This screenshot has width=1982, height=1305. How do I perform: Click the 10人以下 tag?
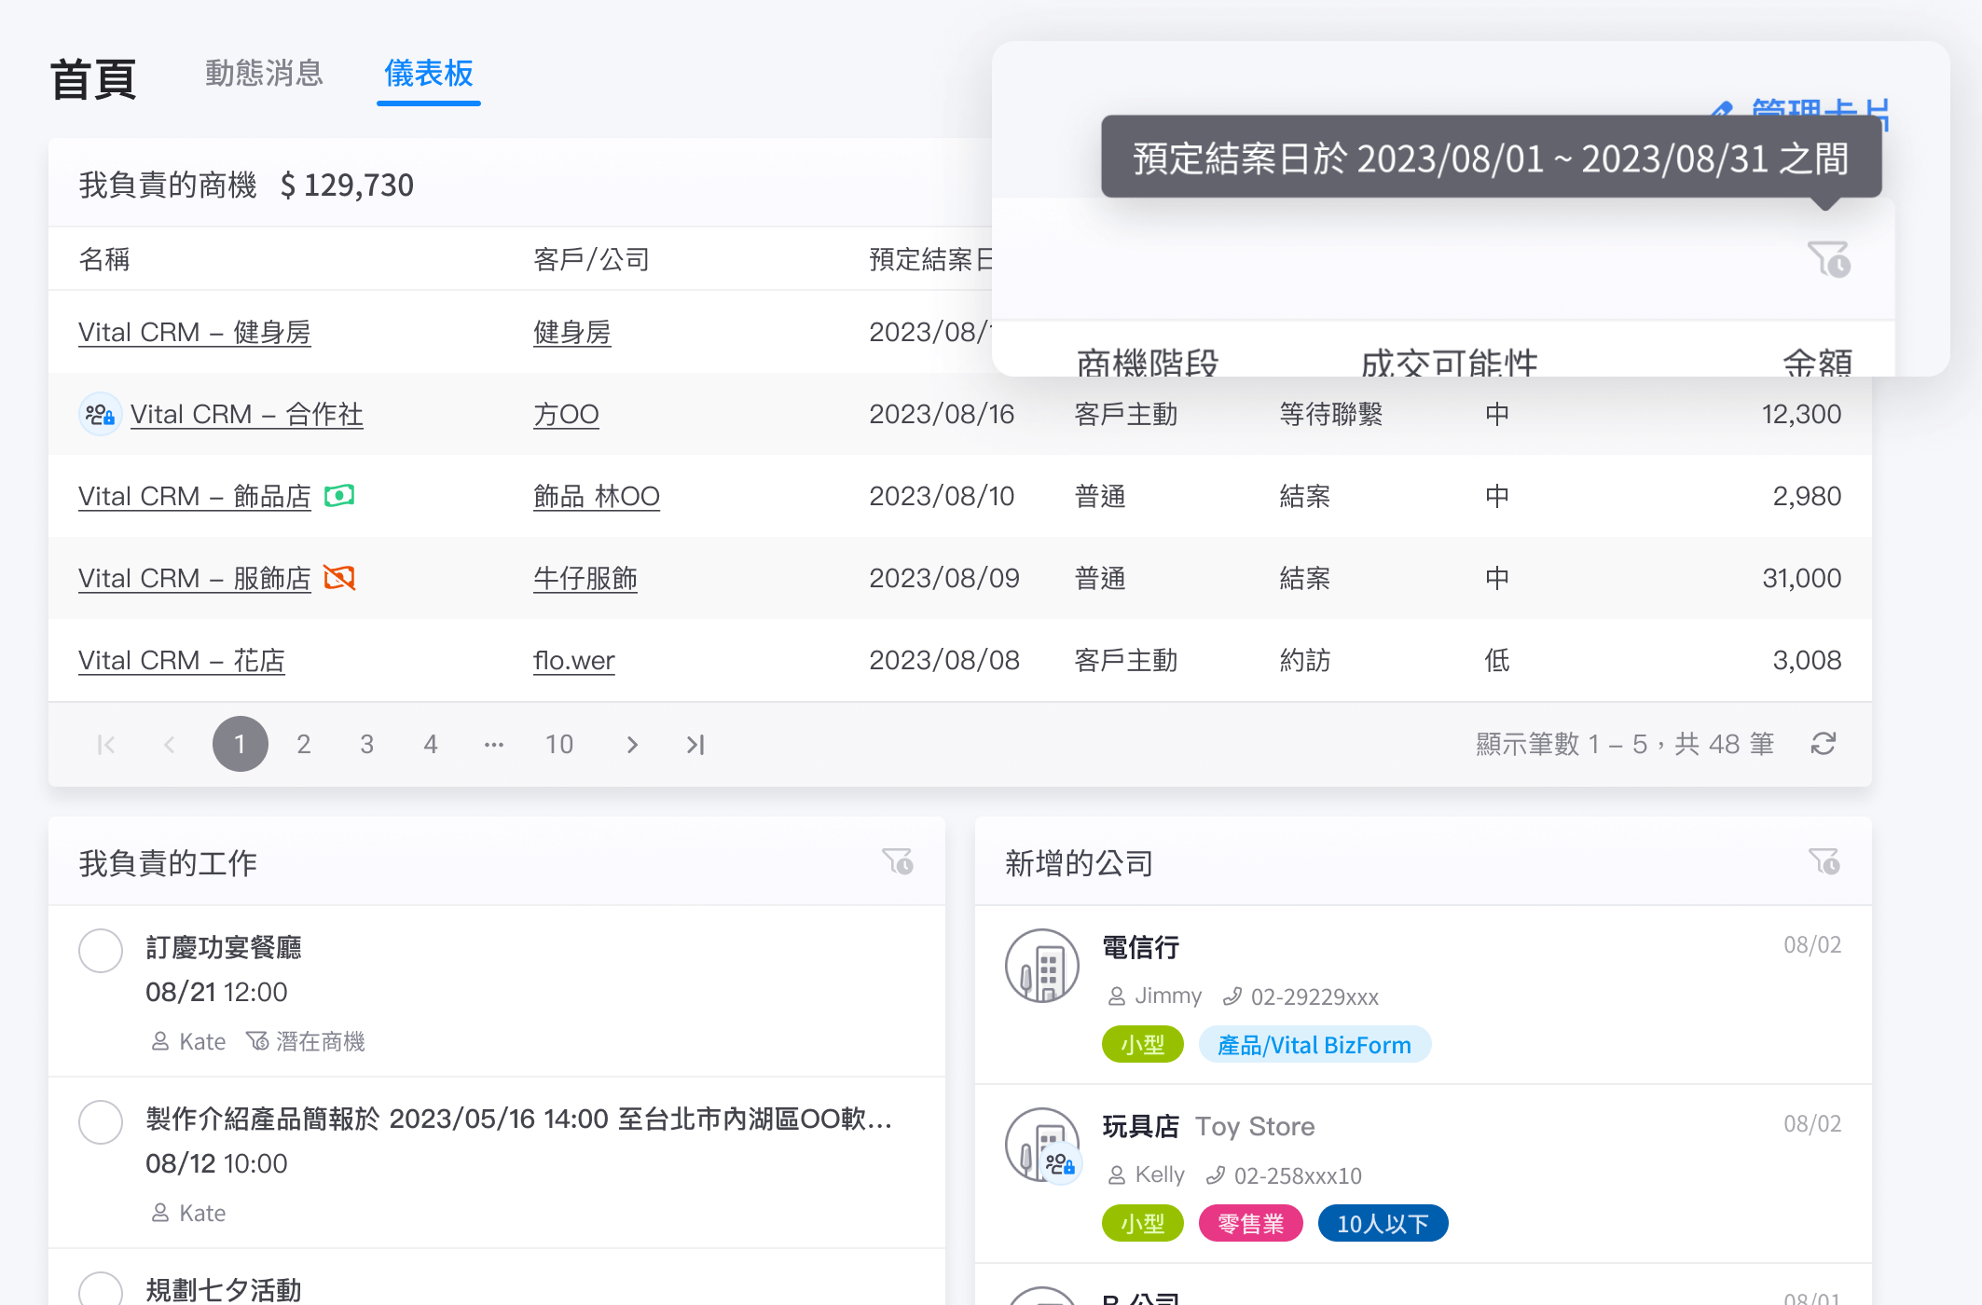[x=1383, y=1224]
